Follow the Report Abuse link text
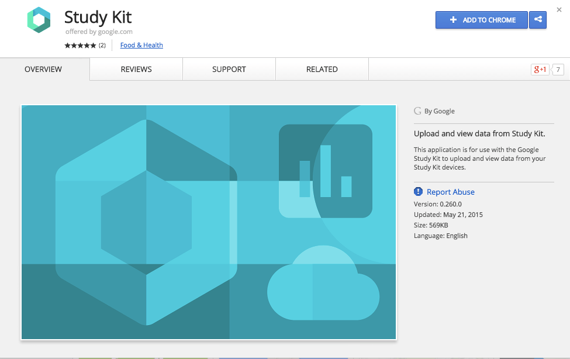 click(x=450, y=192)
